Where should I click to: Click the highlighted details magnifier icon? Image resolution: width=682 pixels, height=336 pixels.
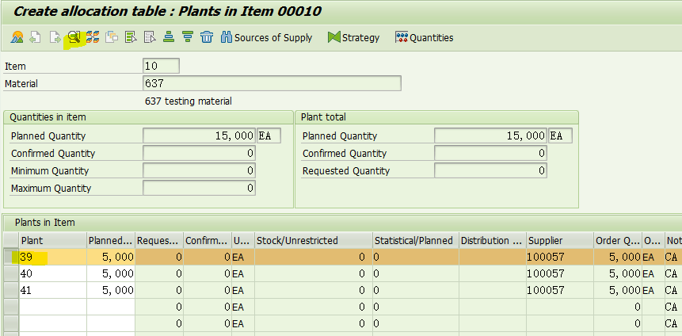pyautogui.click(x=74, y=37)
